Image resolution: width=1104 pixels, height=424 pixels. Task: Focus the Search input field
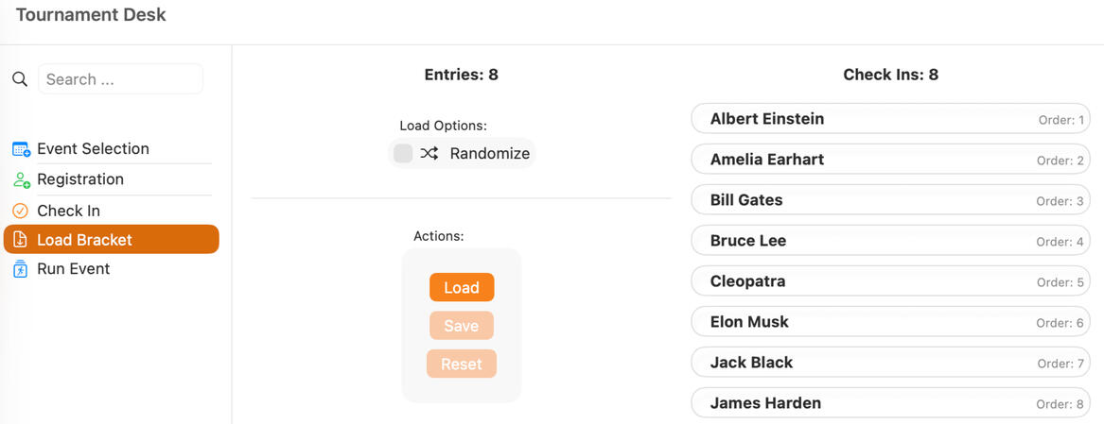point(120,79)
